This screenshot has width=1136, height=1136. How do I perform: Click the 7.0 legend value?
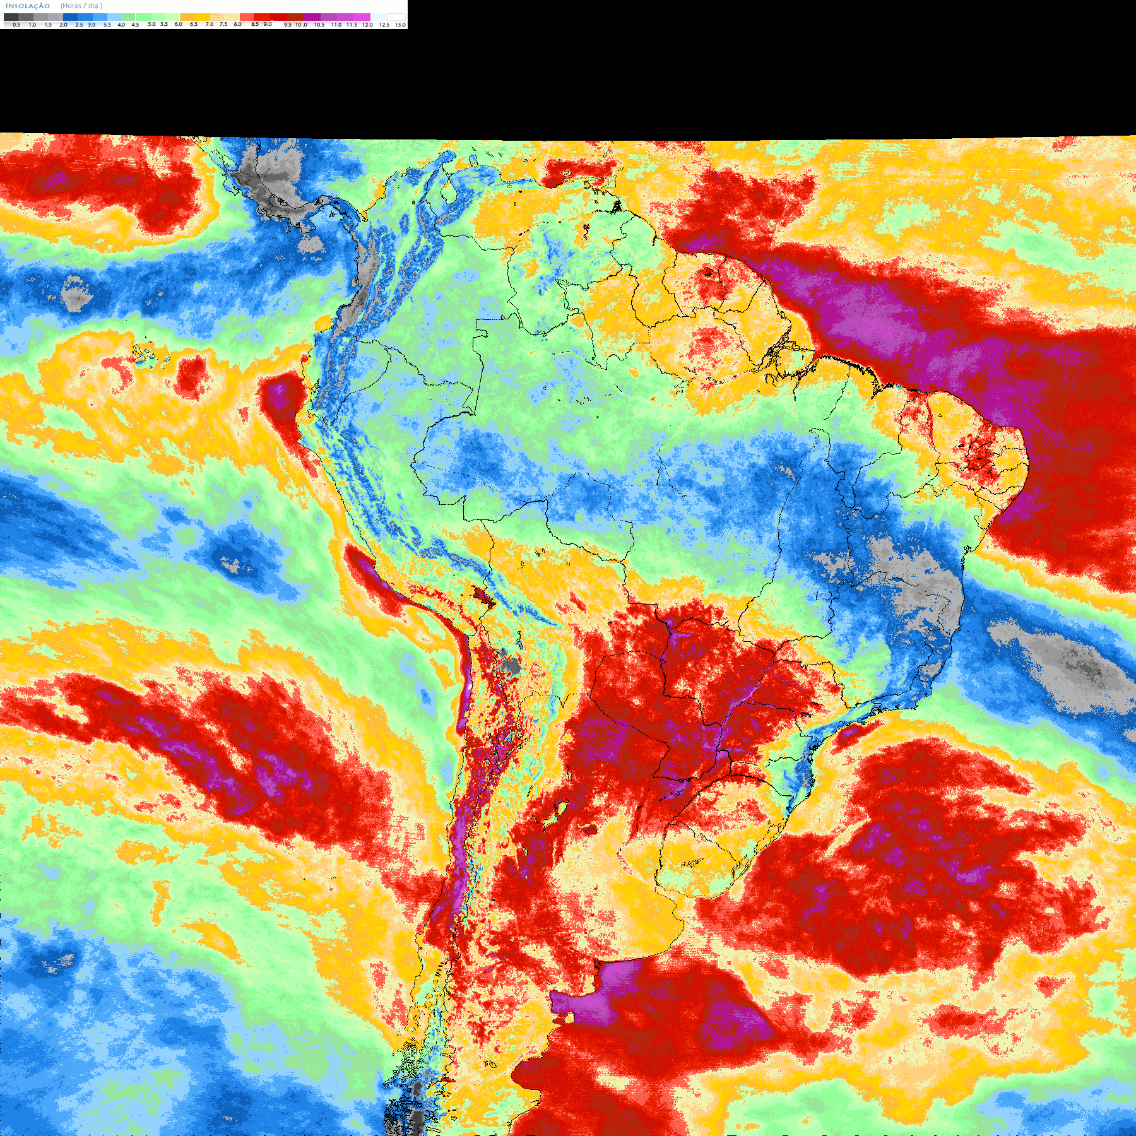(x=210, y=24)
